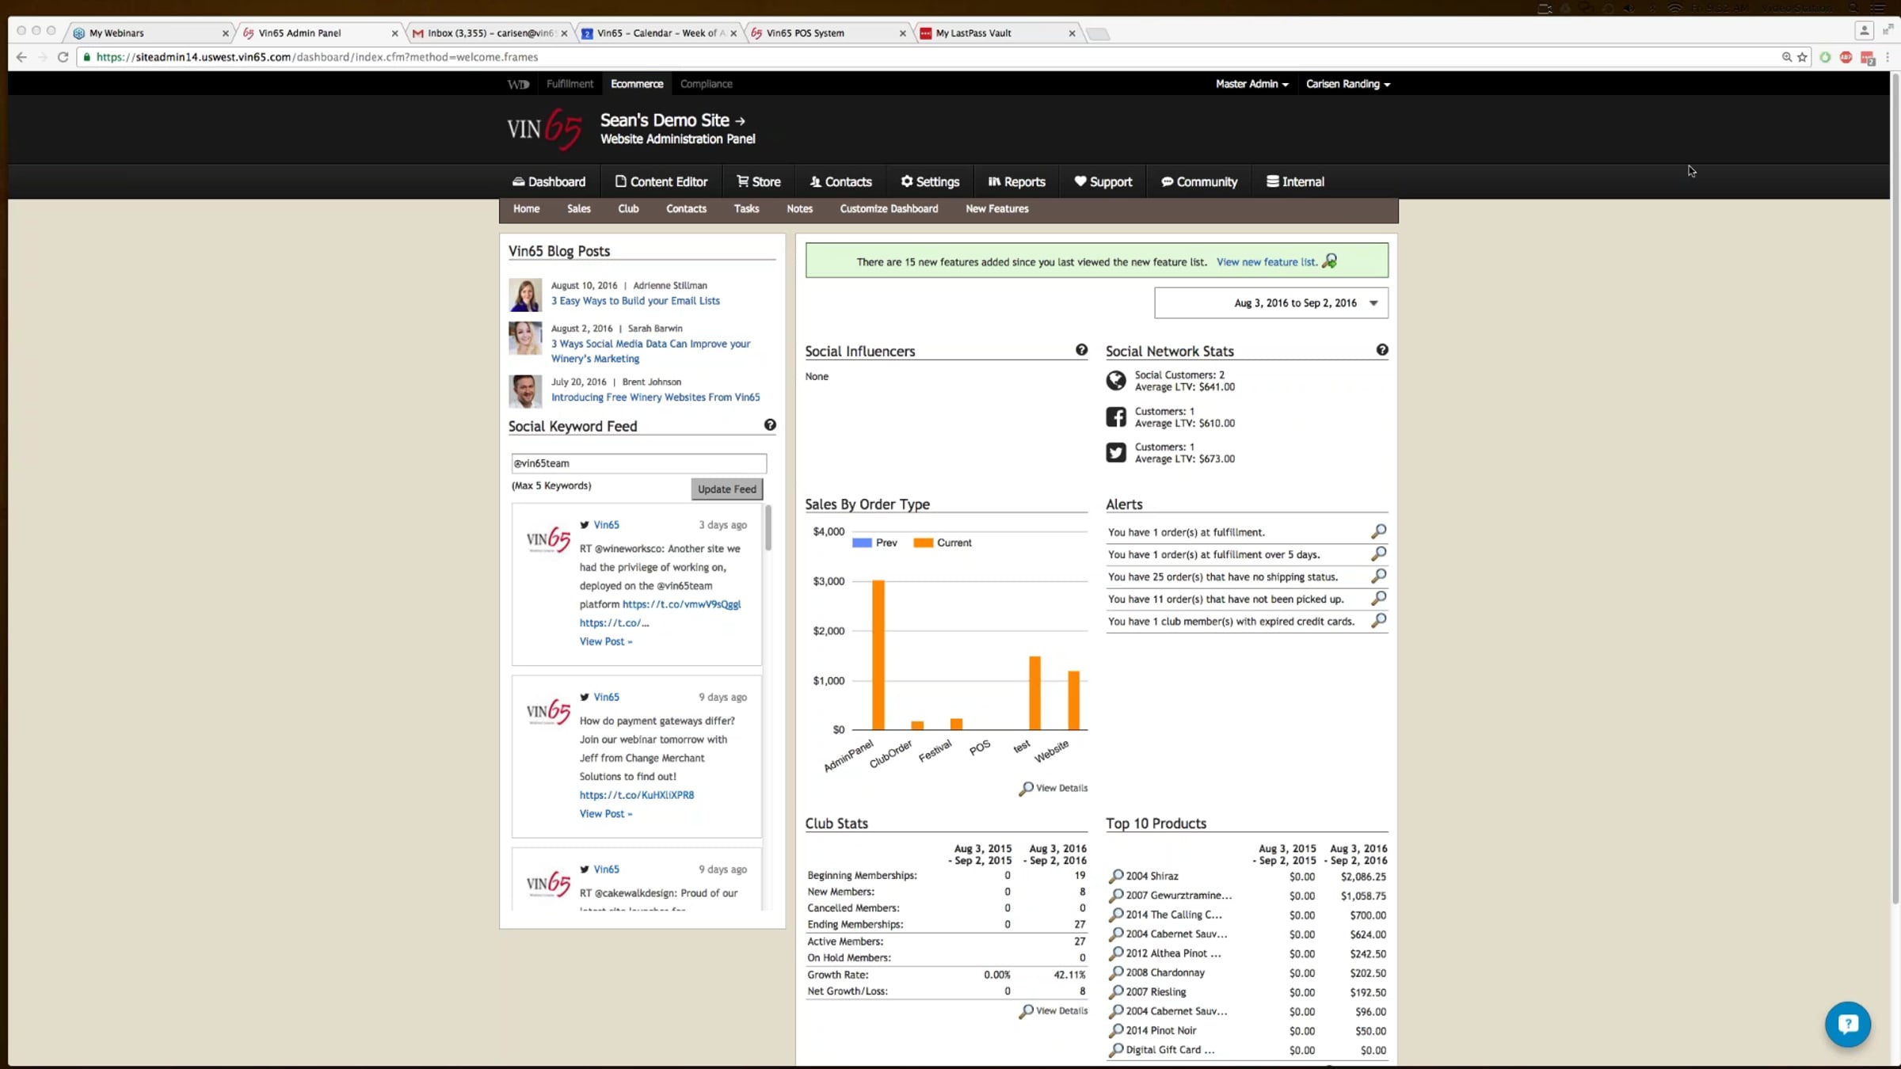The width and height of the screenshot is (1901, 1069).
Task: Open the Community menu
Action: tap(1198, 181)
